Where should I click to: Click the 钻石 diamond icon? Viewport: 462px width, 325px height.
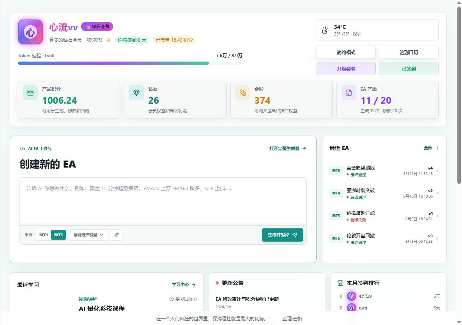tap(136, 93)
